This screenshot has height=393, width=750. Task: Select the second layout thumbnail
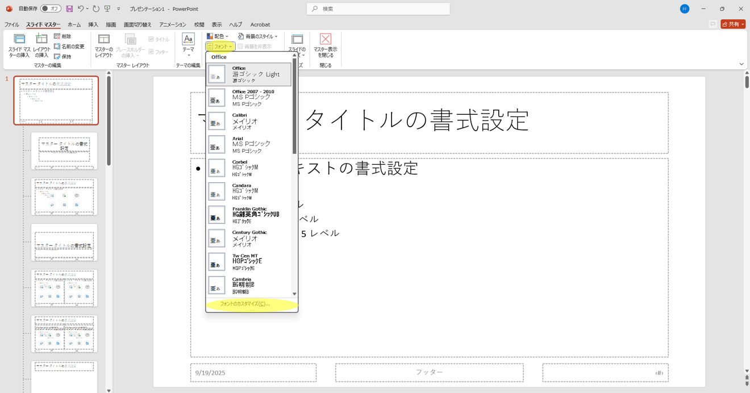[x=64, y=151]
